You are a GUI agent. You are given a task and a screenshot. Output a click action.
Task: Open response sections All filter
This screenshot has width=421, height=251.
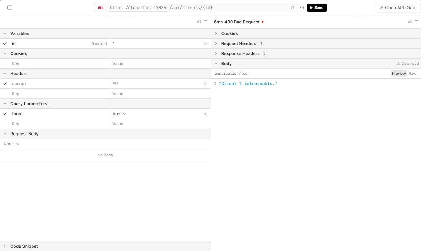pos(413,22)
